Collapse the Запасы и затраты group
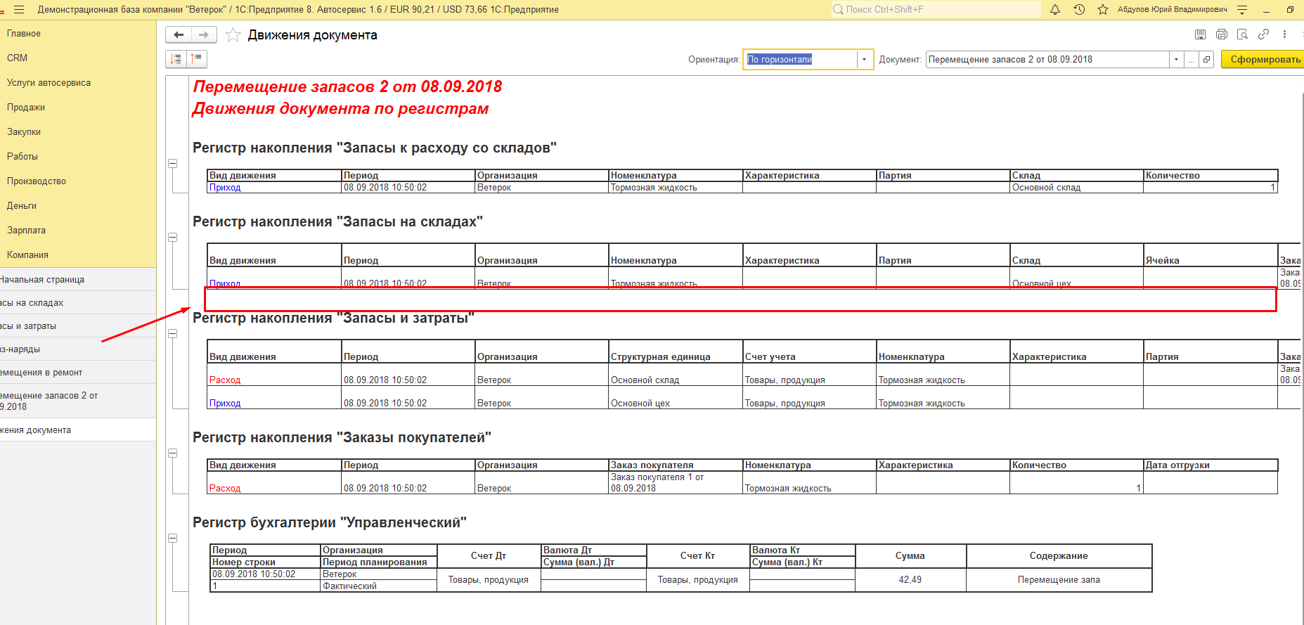This screenshot has width=1304, height=625. [172, 333]
